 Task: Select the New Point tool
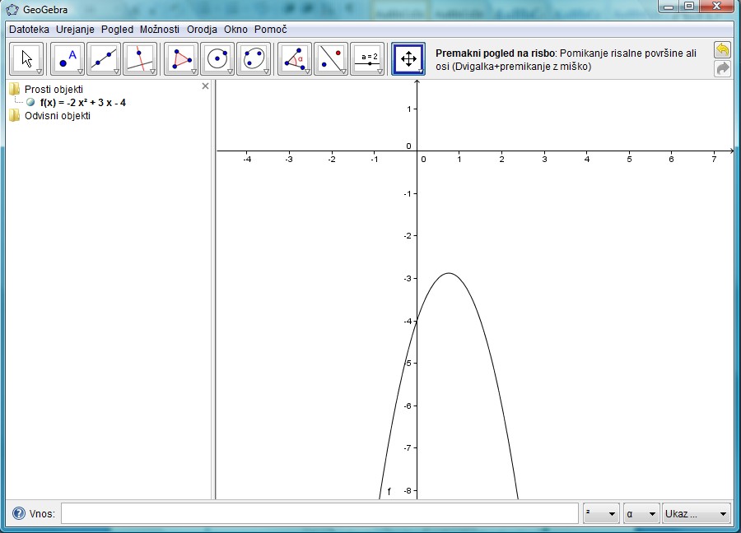point(68,59)
